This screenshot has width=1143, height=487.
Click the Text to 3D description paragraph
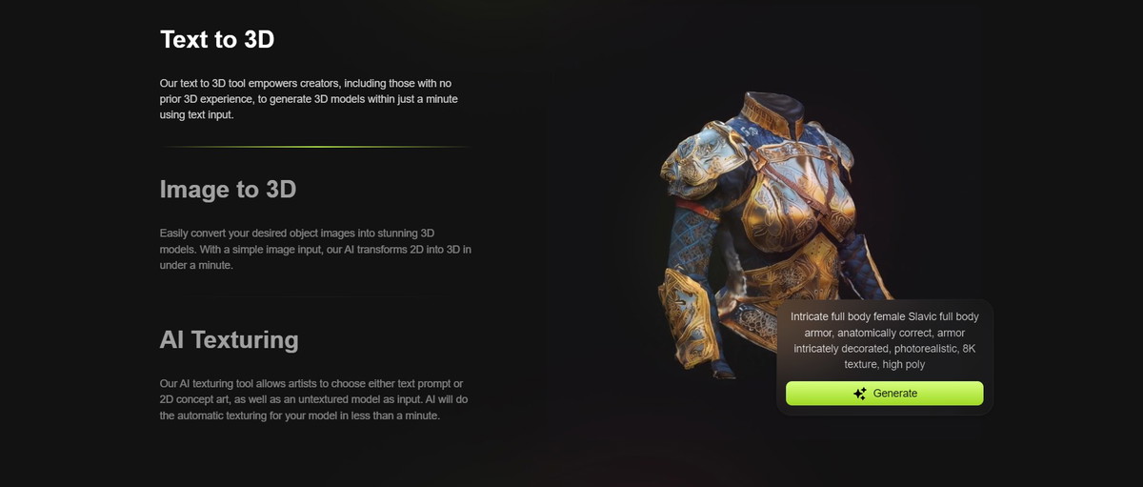click(310, 98)
